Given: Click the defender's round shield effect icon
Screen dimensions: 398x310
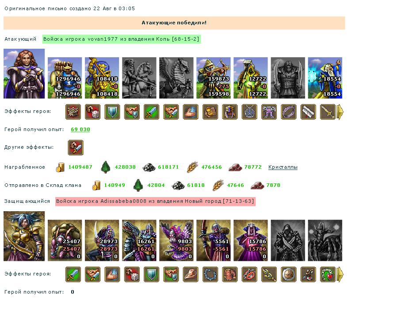Looking at the screenshot, I should [289, 274].
